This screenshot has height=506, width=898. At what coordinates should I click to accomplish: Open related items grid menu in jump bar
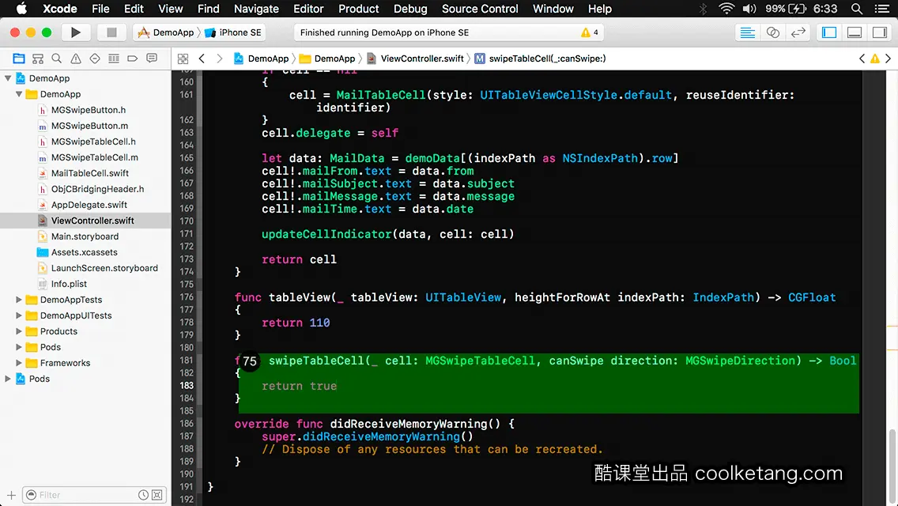tap(183, 59)
